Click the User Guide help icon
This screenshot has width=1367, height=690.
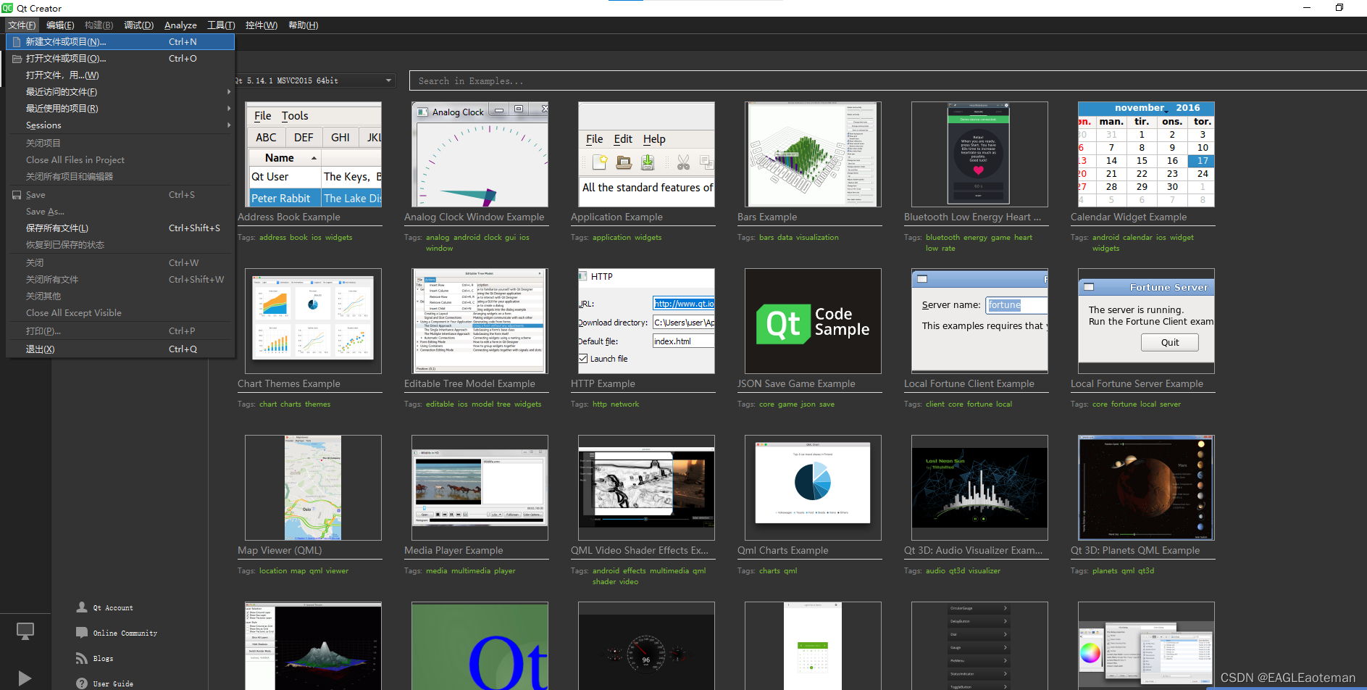pos(82,683)
